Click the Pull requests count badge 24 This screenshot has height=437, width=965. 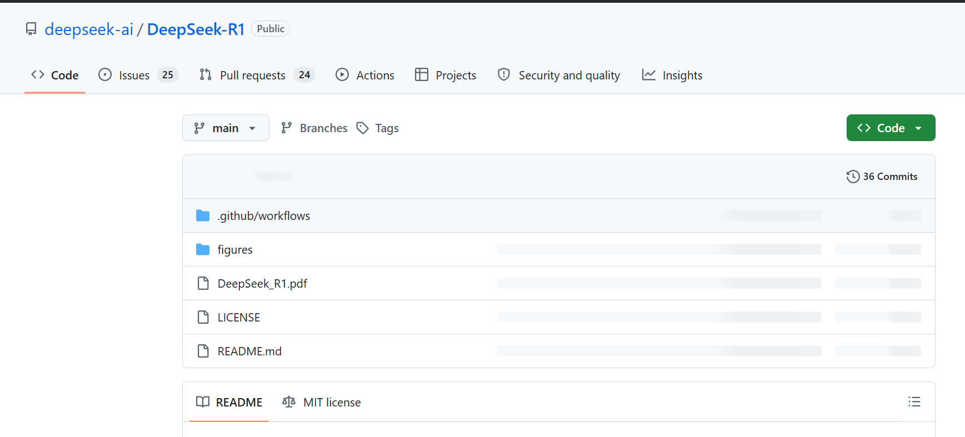(x=304, y=75)
